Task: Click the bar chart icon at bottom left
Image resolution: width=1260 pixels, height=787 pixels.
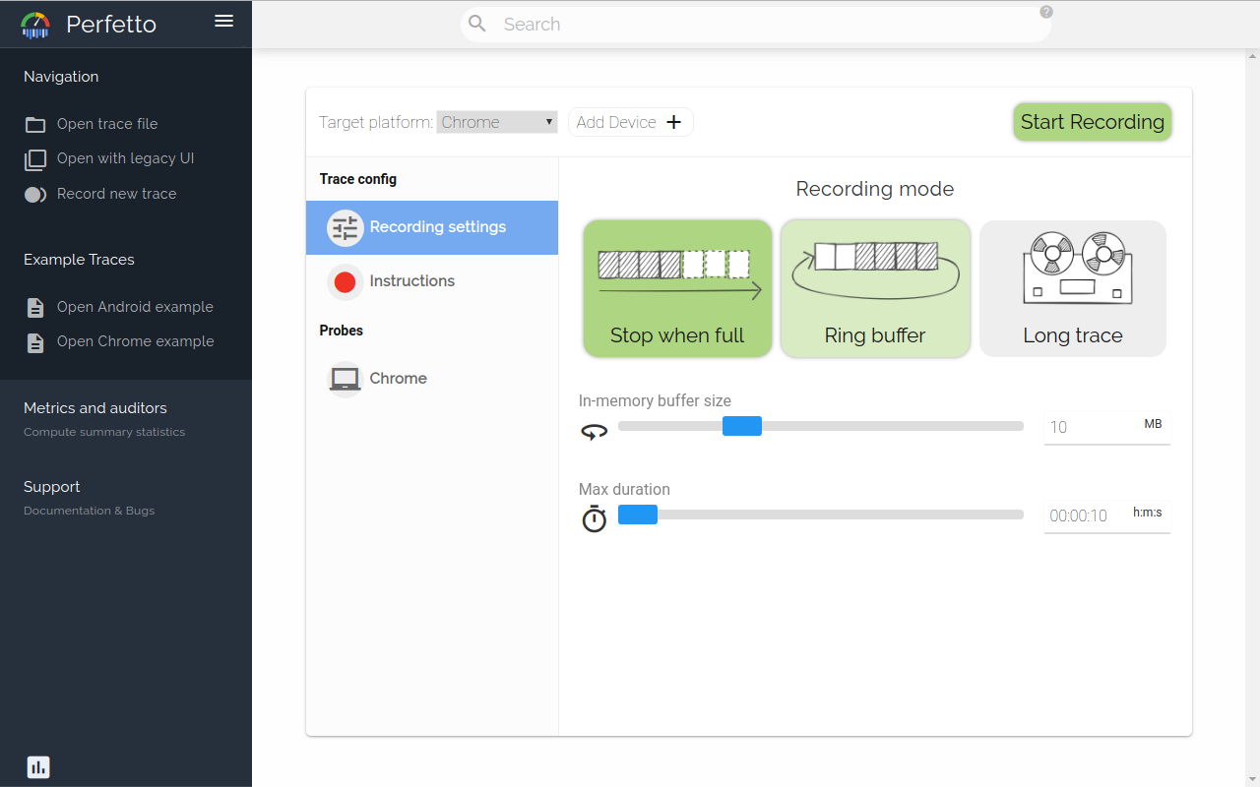Action: 37,766
